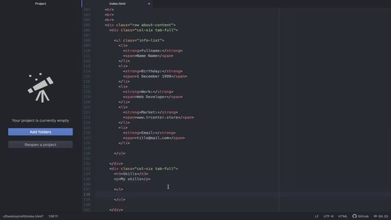Image resolution: width=391 pixels, height=220 pixels.
Task: Close index.html via its modified dot
Action: (x=149, y=4)
